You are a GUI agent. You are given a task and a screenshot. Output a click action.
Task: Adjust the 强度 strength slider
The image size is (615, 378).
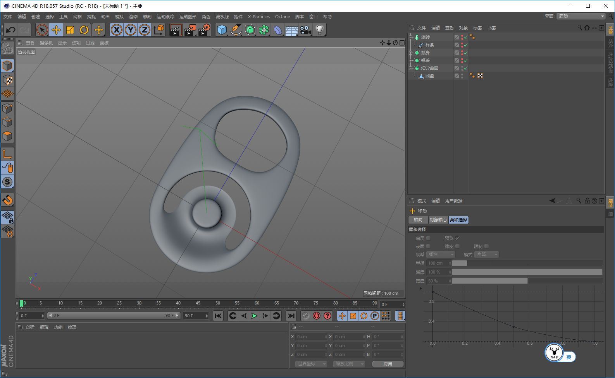pos(527,272)
